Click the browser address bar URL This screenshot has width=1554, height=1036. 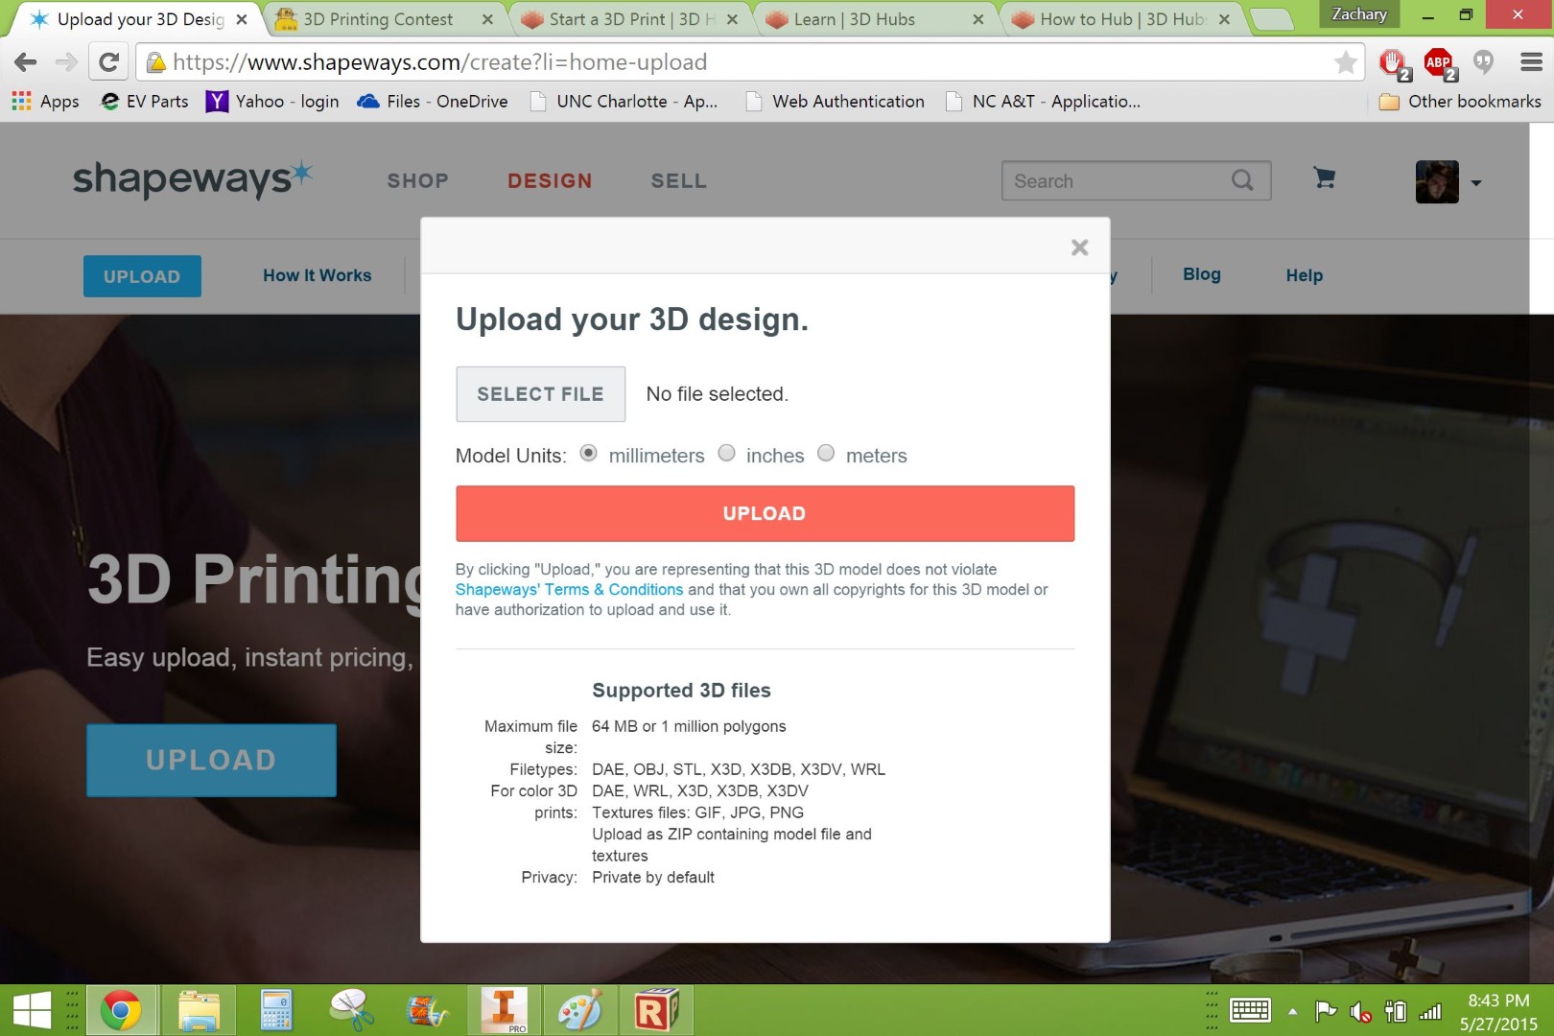(x=440, y=62)
